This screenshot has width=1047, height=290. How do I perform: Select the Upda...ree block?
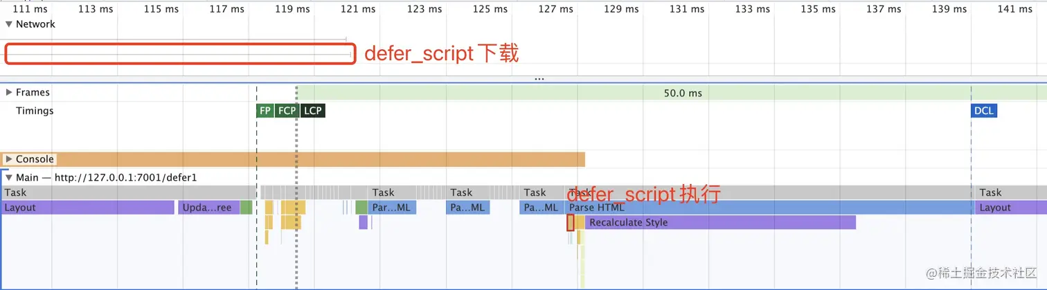[x=209, y=208]
